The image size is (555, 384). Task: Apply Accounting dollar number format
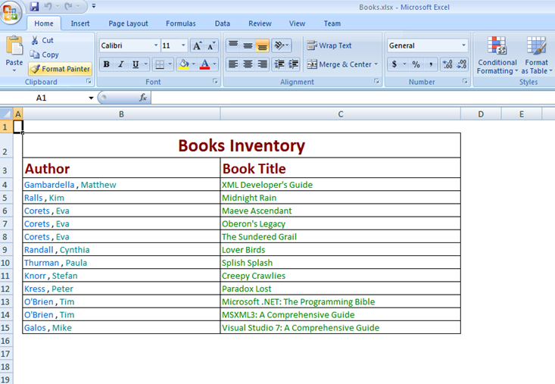pyautogui.click(x=394, y=64)
